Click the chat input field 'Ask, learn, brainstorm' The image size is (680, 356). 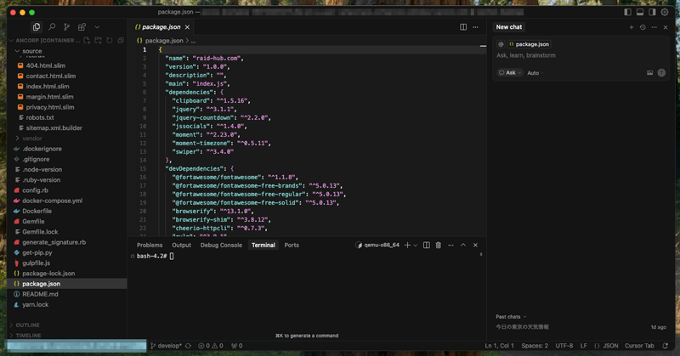point(581,55)
